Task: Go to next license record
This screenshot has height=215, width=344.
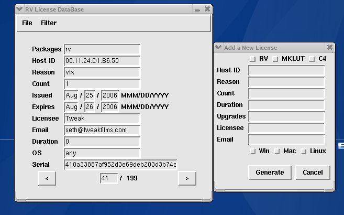Action: 187,178
